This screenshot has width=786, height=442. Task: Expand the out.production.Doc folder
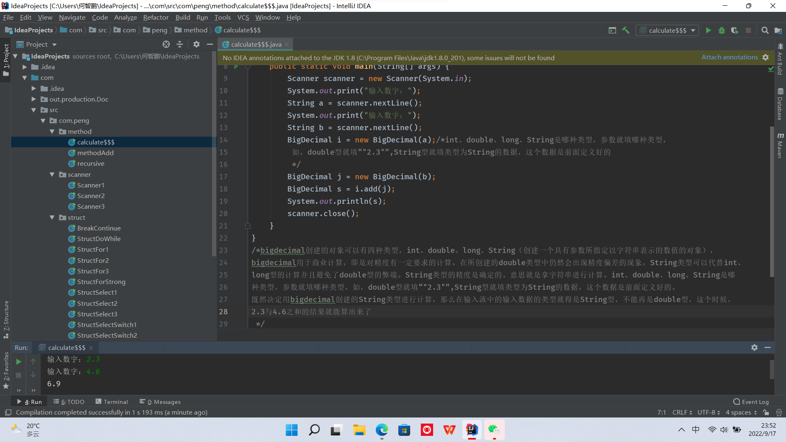click(x=34, y=99)
